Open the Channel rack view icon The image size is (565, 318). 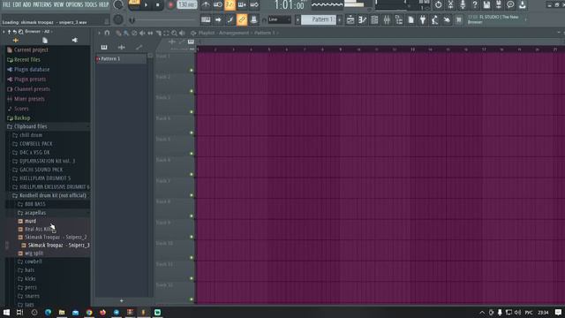click(374, 19)
